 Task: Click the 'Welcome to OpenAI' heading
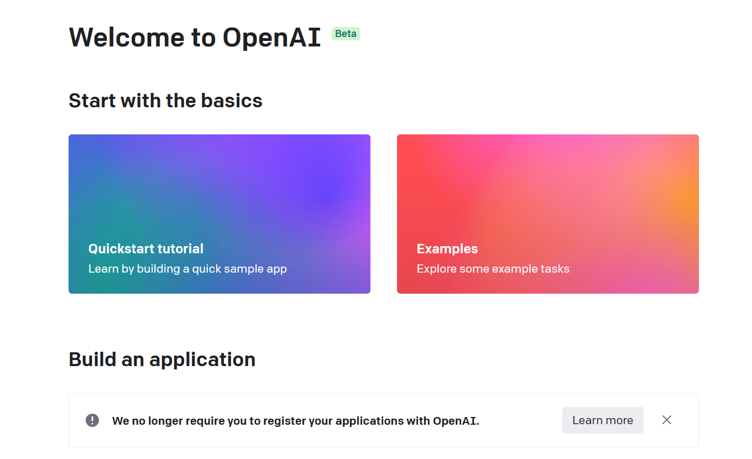[x=195, y=38]
